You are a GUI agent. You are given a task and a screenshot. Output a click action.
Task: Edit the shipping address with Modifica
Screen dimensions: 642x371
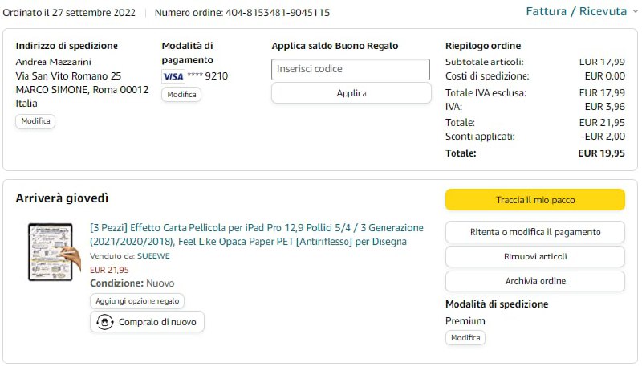click(x=35, y=121)
